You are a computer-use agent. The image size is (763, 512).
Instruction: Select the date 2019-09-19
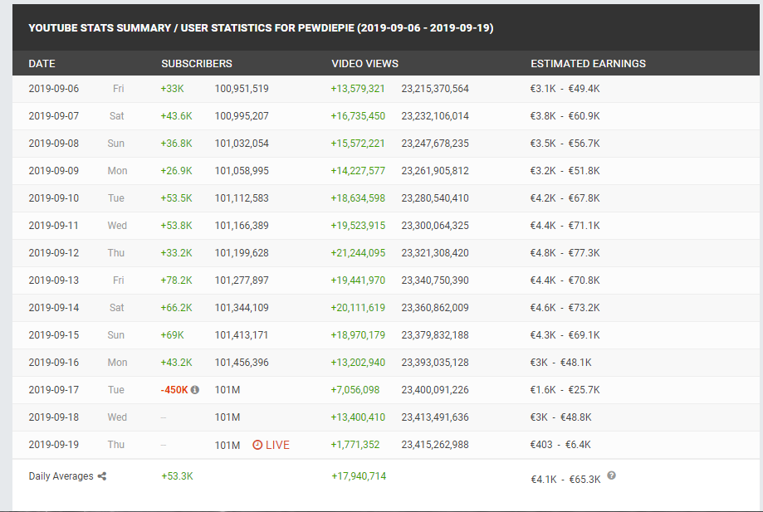tap(53, 445)
